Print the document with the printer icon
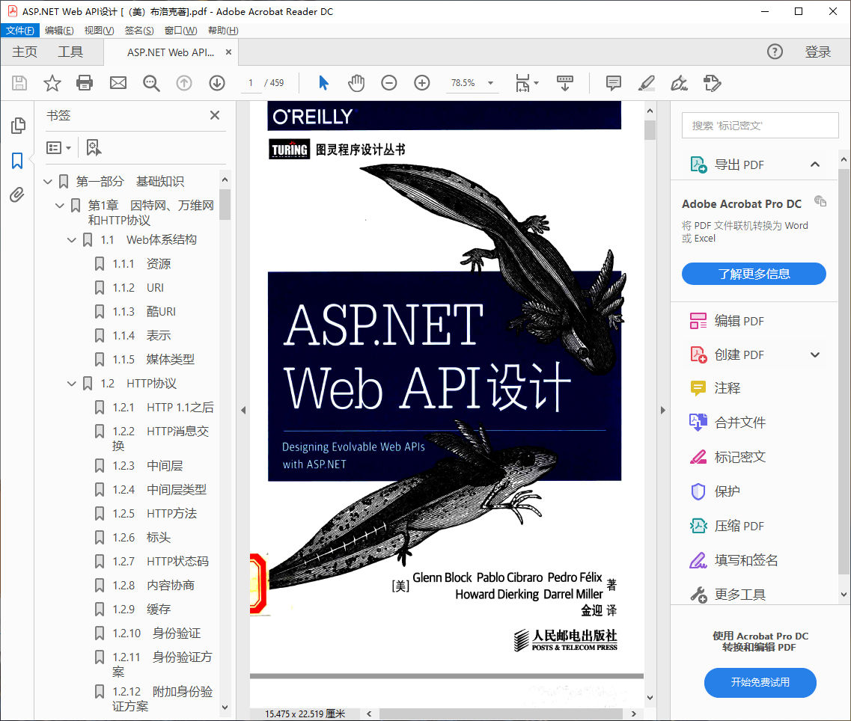This screenshot has width=851, height=721. [85, 83]
